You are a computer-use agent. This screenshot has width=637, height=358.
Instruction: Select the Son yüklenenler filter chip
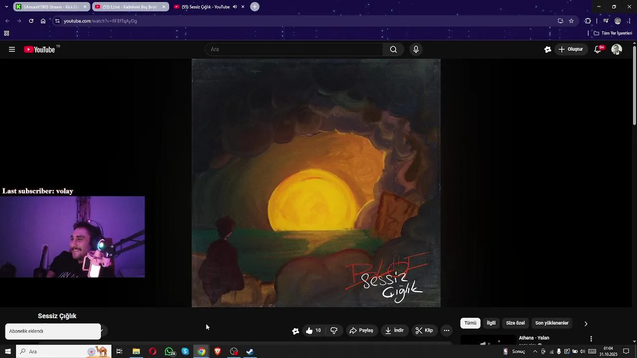coord(552,323)
